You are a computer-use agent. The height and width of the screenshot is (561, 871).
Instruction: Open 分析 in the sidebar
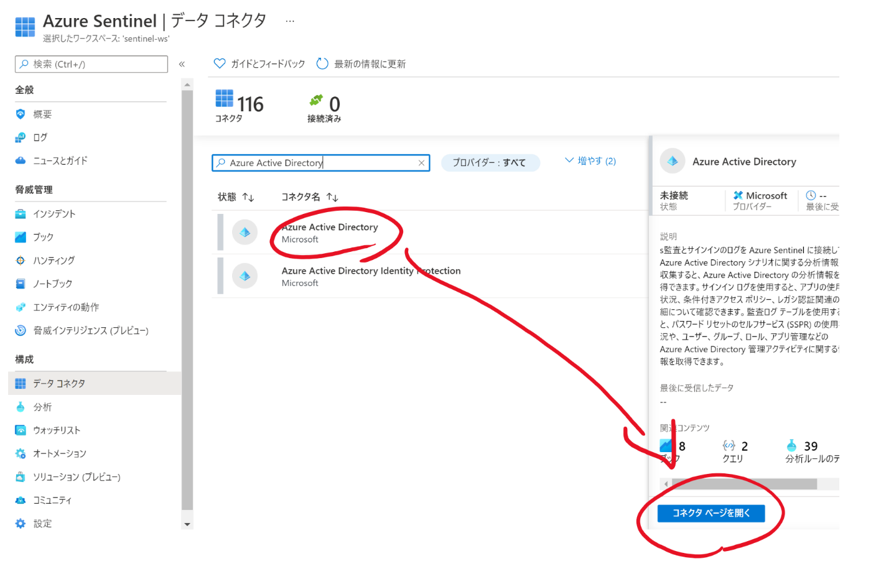(x=42, y=407)
